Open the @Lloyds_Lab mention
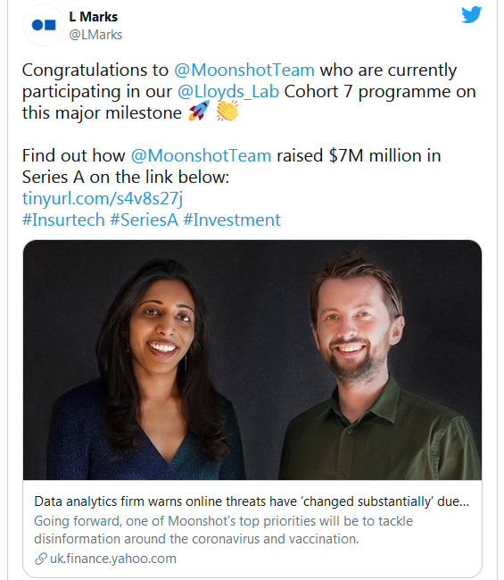 click(228, 92)
